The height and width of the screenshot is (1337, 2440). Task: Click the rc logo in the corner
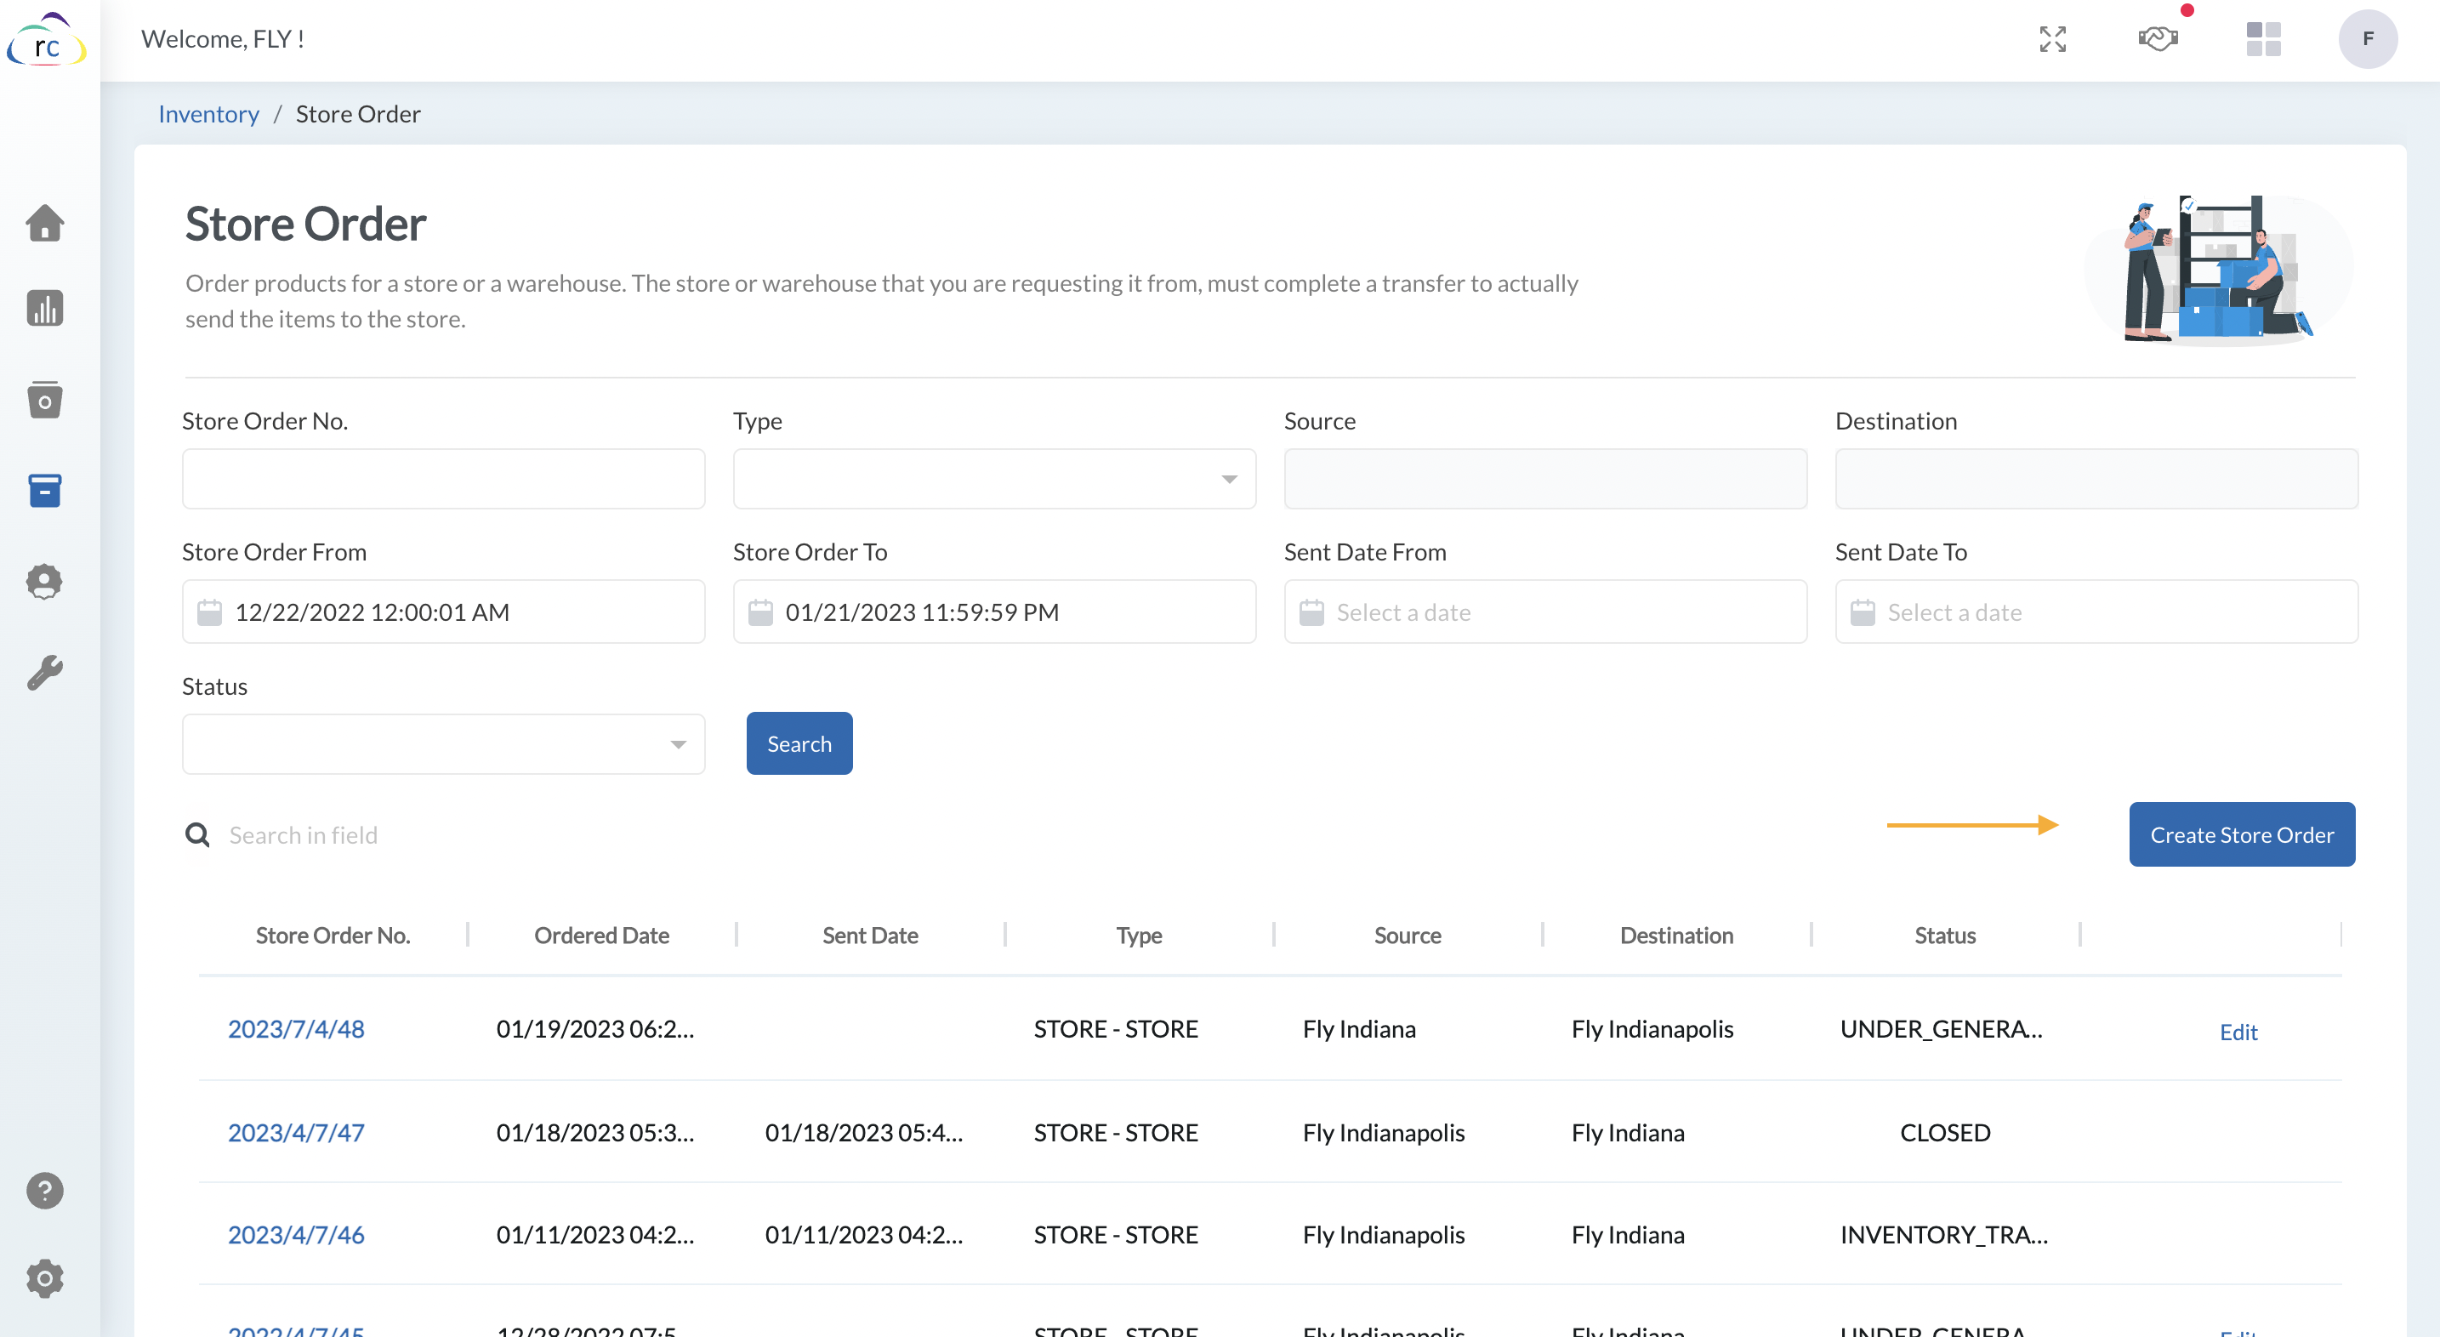45,40
